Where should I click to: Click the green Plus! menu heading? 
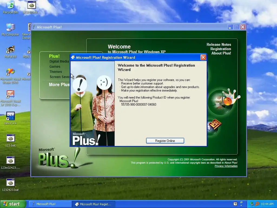pos(54,56)
